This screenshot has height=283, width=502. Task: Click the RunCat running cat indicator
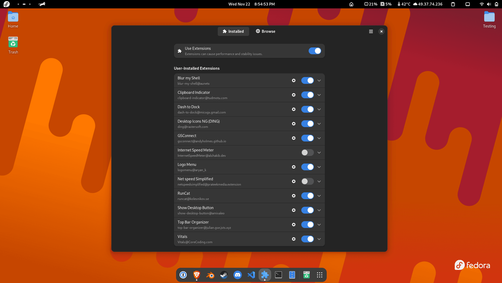pyautogui.click(x=42, y=4)
